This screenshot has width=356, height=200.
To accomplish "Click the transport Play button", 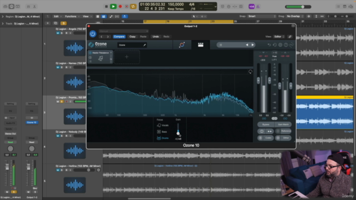I will click(x=113, y=7).
